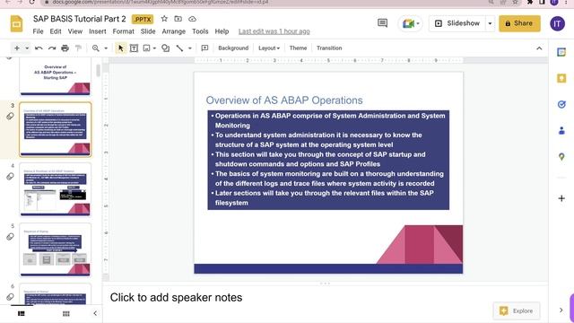Screen dimensions: 574x323
Task: Click the Google Meet camera icon
Action: pyautogui.click(x=408, y=24)
